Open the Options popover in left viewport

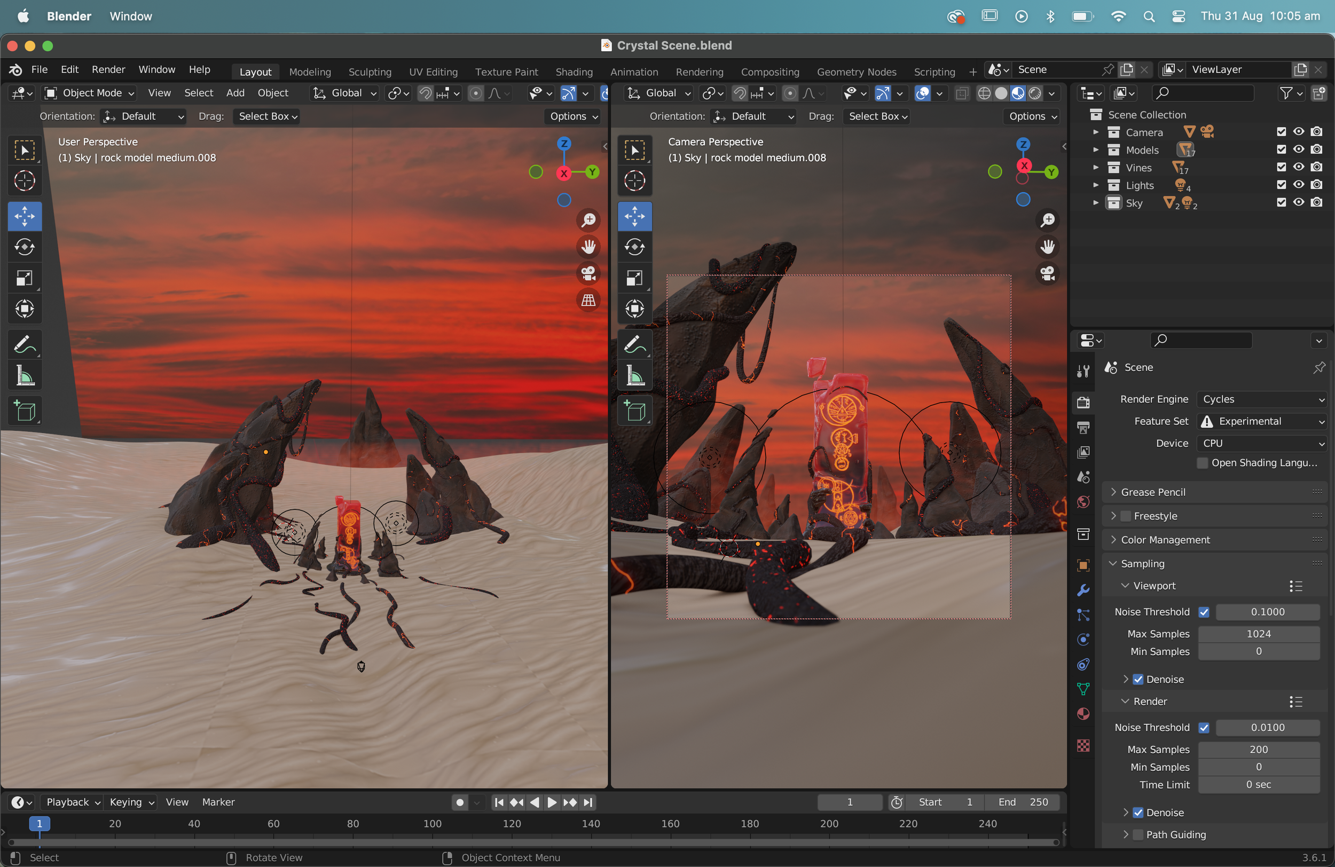[x=574, y=116]
